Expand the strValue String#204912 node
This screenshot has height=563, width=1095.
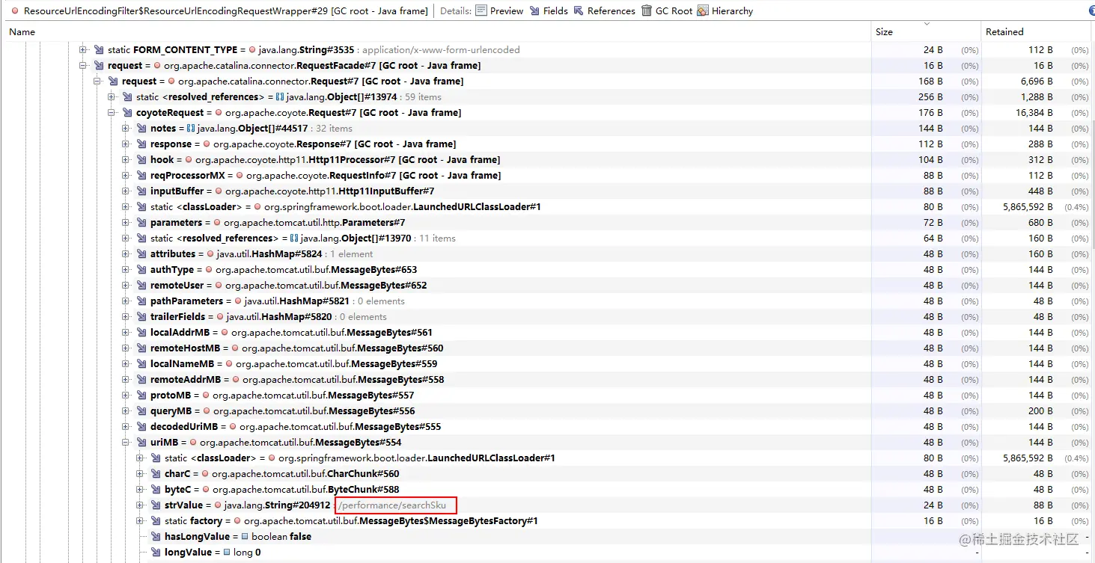click(139, 505)
